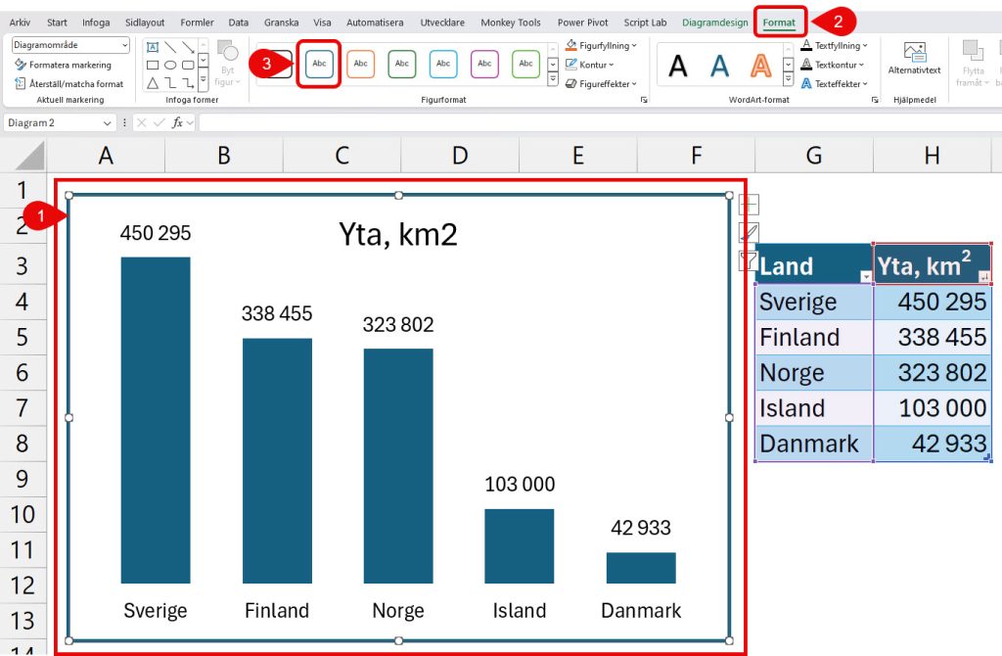
Task: Select the chart title Yta, km2
Action: (x=398, y=234)
